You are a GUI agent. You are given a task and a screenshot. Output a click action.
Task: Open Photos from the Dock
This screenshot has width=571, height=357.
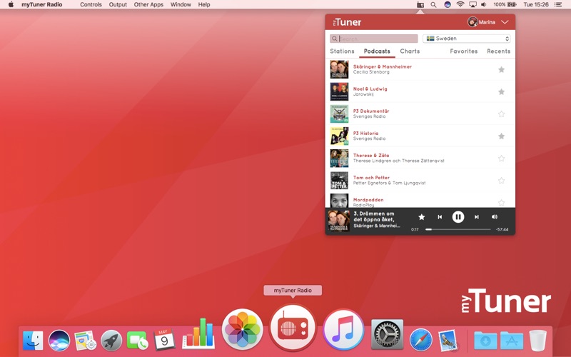(x=242, y=330)
